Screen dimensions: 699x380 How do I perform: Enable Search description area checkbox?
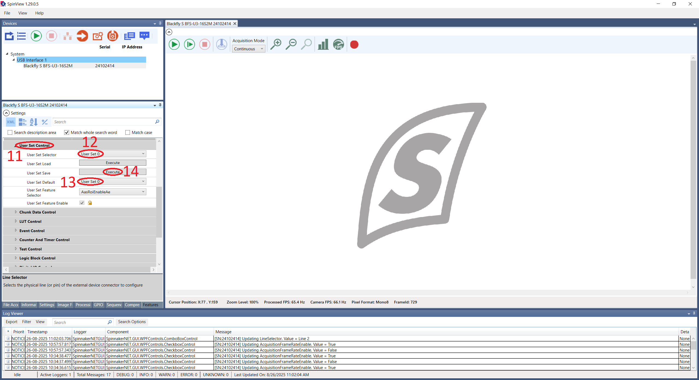[x=10, y=133]
